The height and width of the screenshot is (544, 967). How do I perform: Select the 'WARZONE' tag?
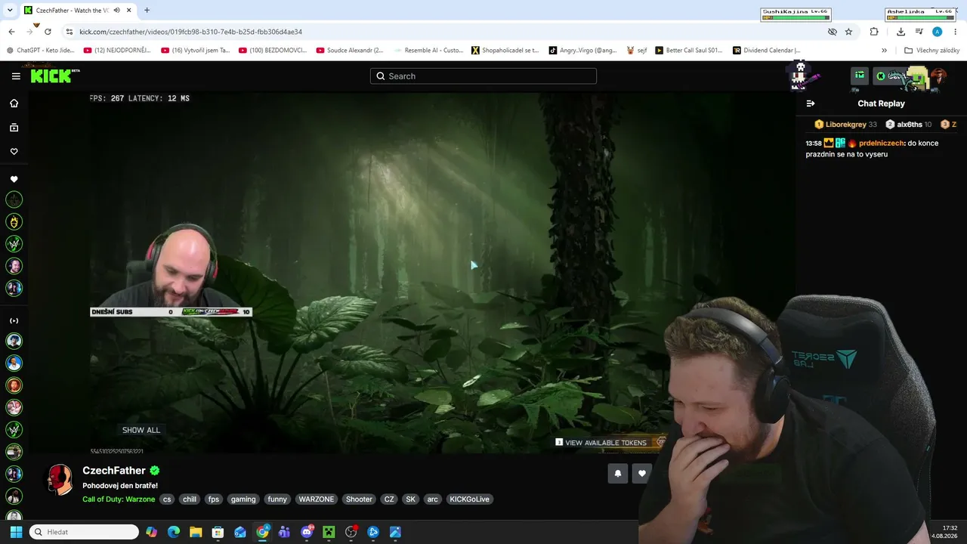[x=317, y=499]
